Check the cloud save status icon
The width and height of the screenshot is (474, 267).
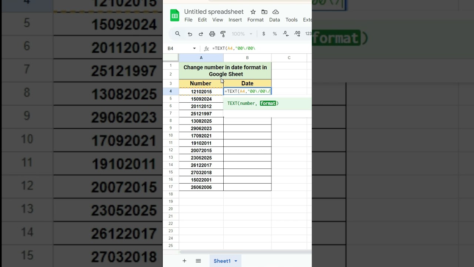coord(276,12)
